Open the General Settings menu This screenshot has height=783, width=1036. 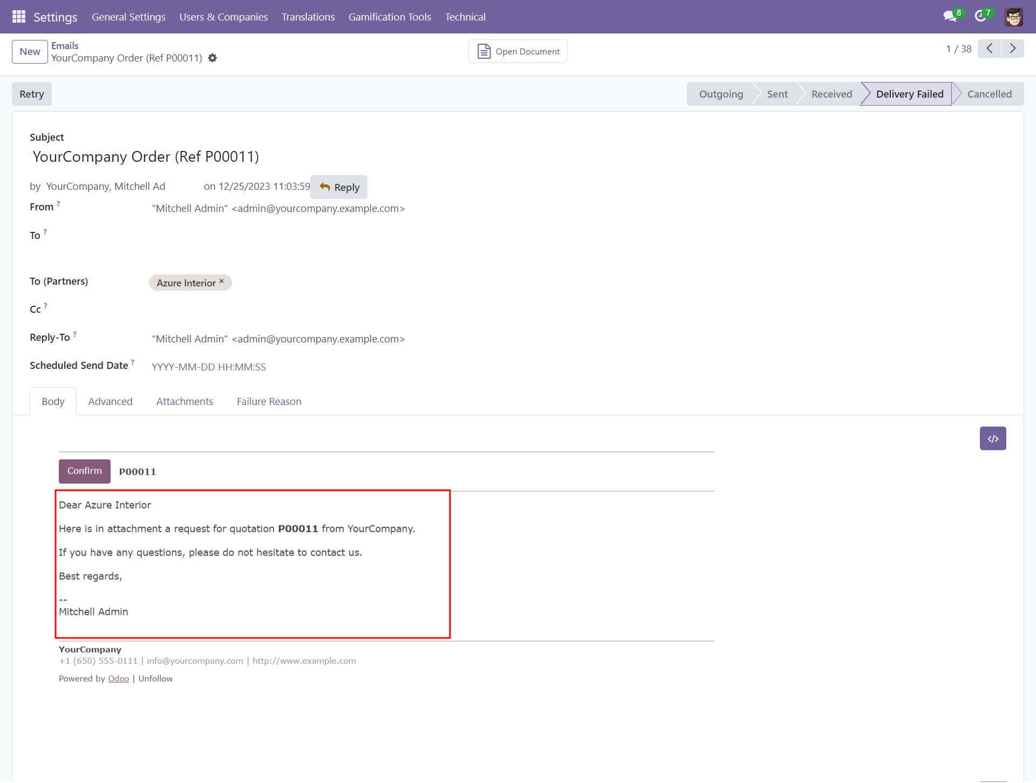click(128, 17)
